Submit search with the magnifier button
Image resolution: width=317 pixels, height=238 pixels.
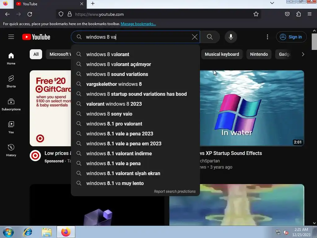[210, 37]
